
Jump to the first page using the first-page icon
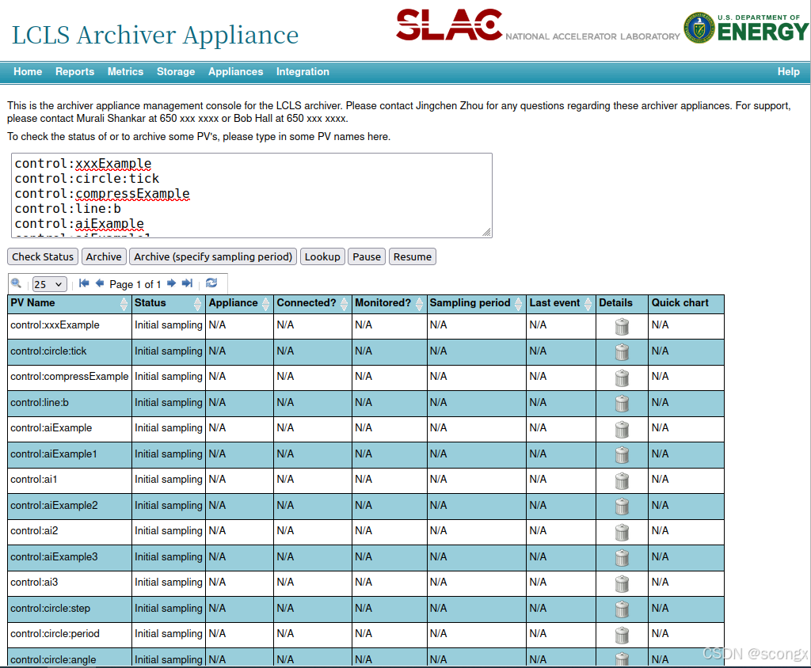pyautogui.click(x=83, y=283)
